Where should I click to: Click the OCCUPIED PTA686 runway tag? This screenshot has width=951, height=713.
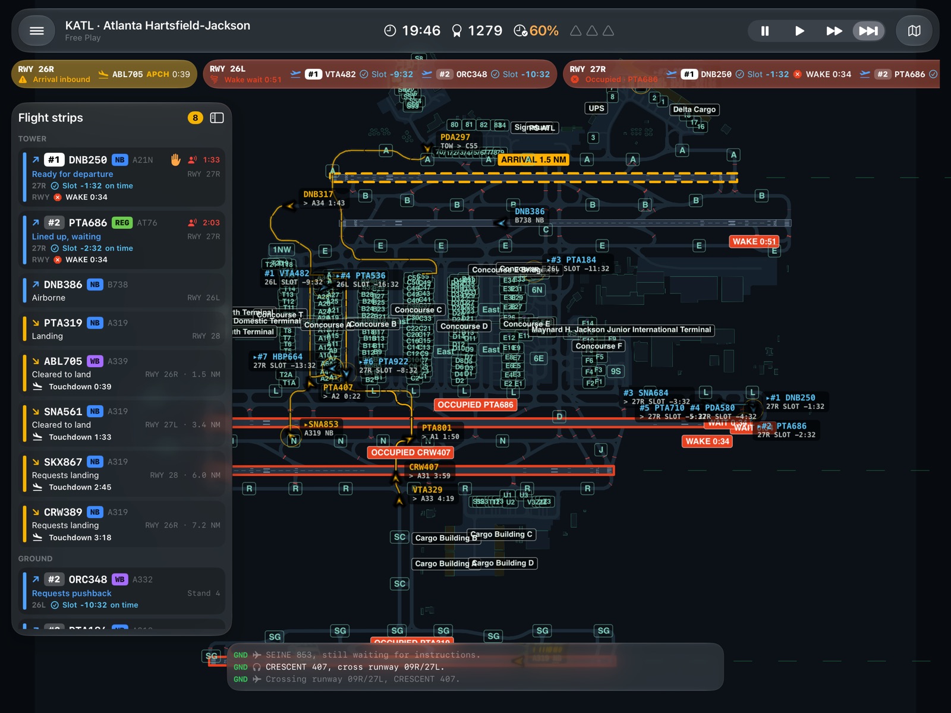(x=475, y=405)
